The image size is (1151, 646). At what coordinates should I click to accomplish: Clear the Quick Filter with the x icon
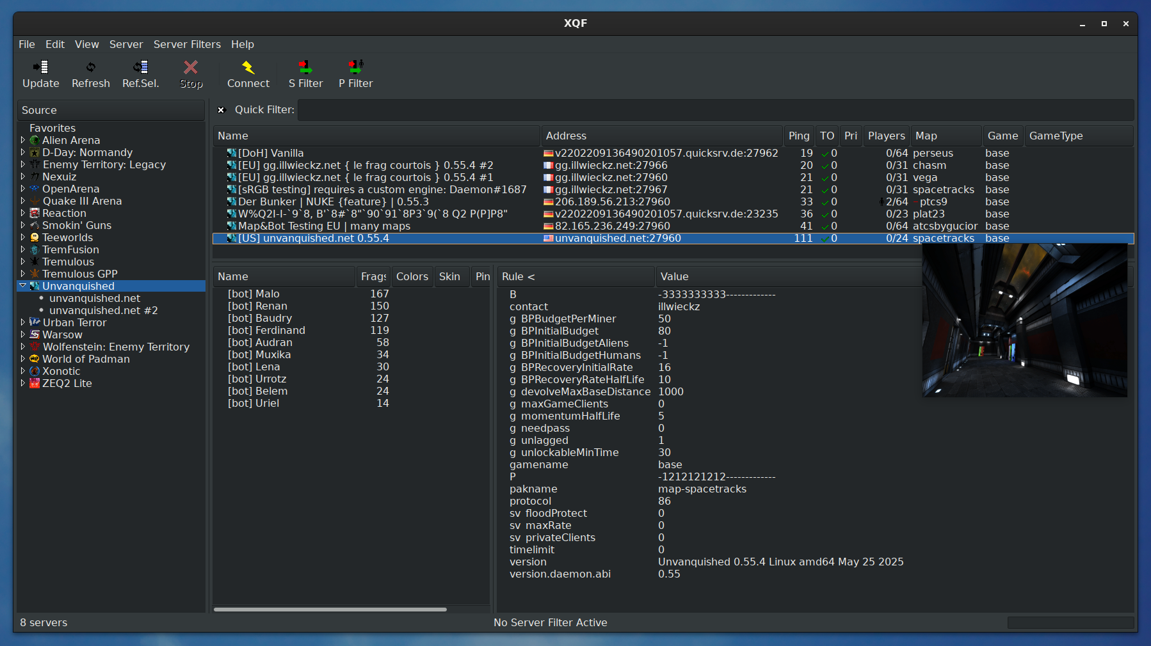(x=221, y=110)
